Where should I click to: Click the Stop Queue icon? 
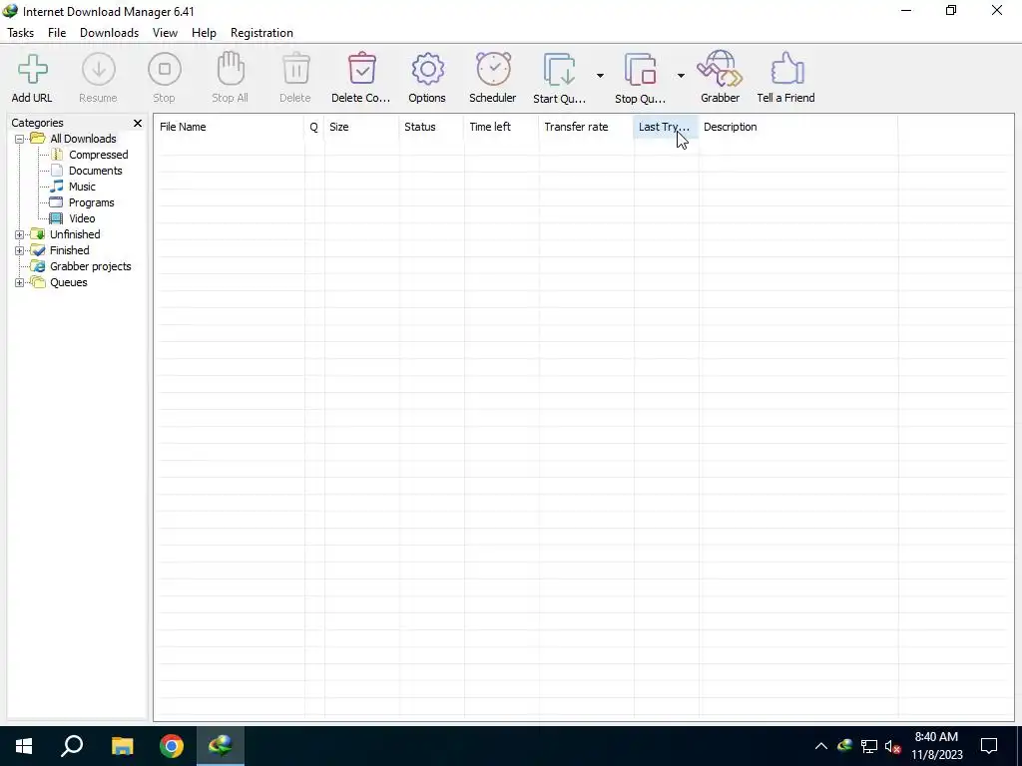[x=640, y=70]
